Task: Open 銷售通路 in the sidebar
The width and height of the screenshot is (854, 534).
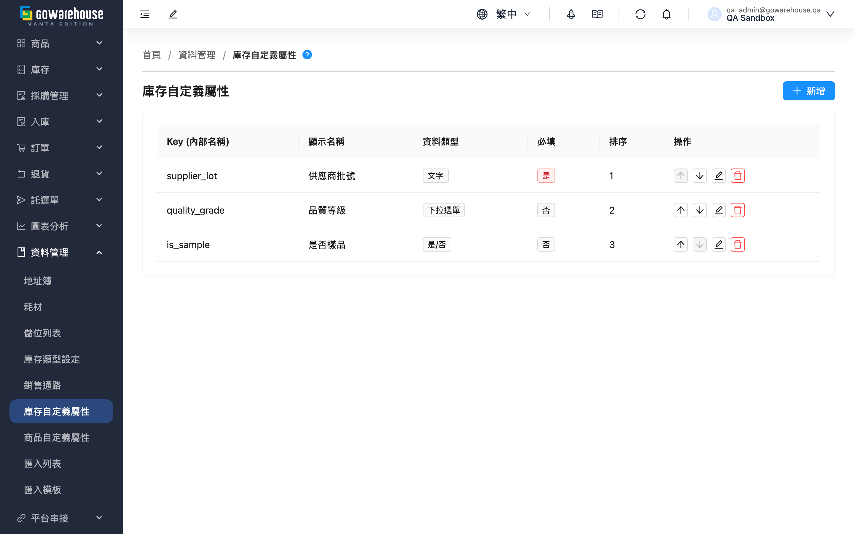Action: [61, 385]
